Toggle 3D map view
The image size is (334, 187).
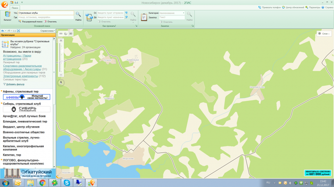tap(70, 34)
